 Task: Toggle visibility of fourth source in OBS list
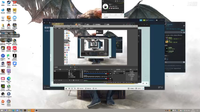click(x=80, y=75)
